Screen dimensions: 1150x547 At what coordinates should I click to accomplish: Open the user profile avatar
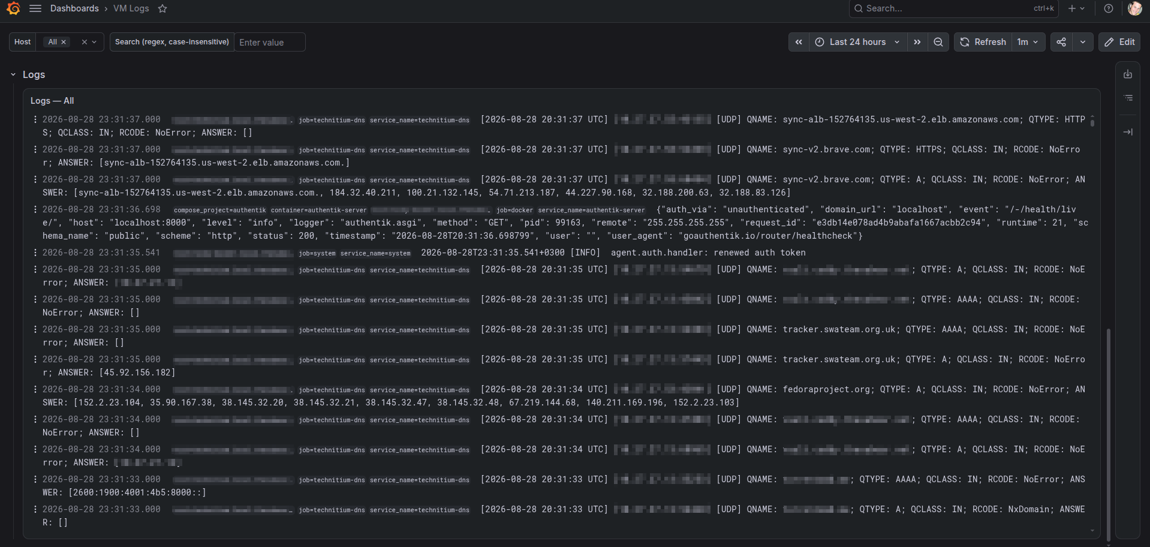[x=1134, y=8]
